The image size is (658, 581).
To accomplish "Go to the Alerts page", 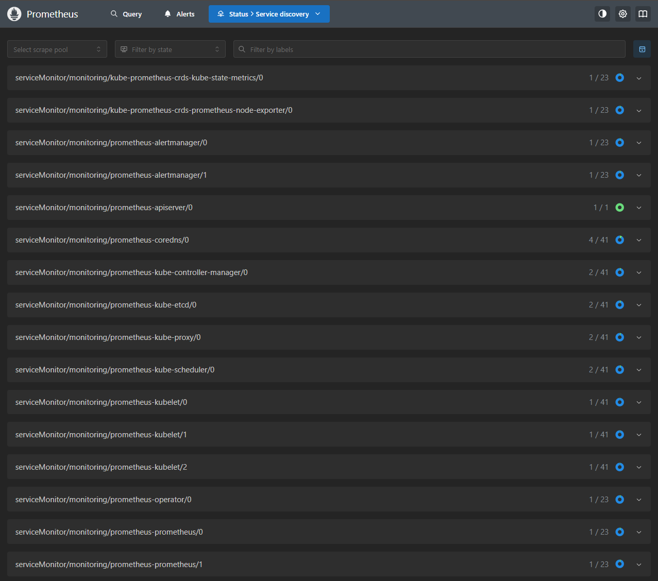I will [x=179, y=14].
